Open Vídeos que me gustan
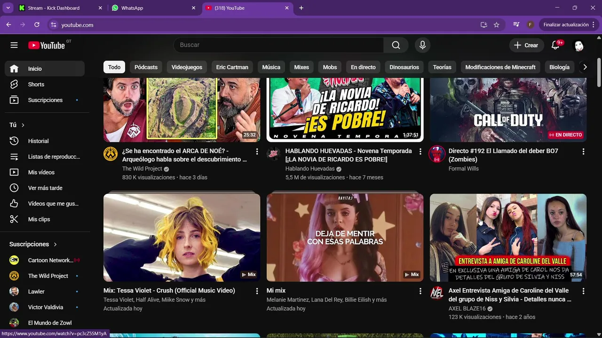The image size is (602, 338). (x=45, y=204)
